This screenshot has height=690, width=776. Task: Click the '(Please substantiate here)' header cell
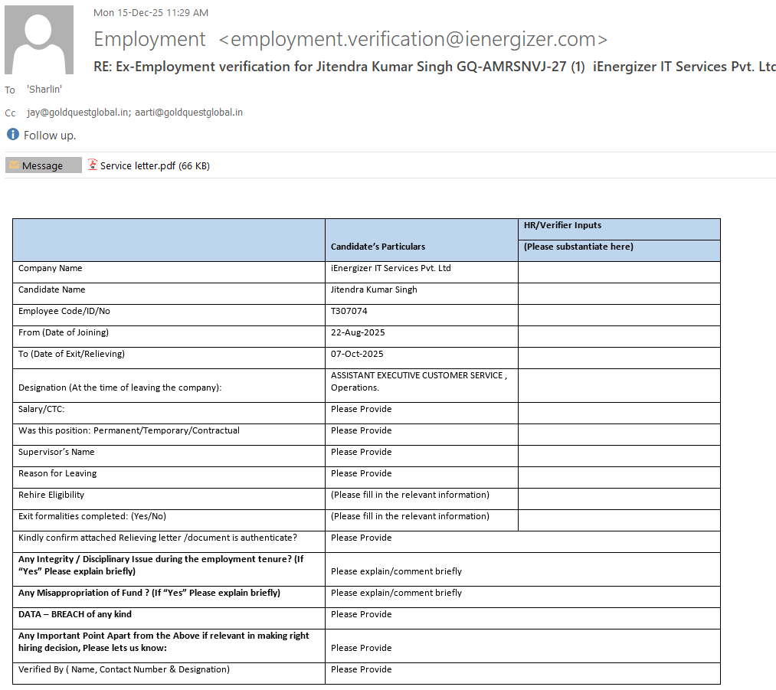point(619,250)
